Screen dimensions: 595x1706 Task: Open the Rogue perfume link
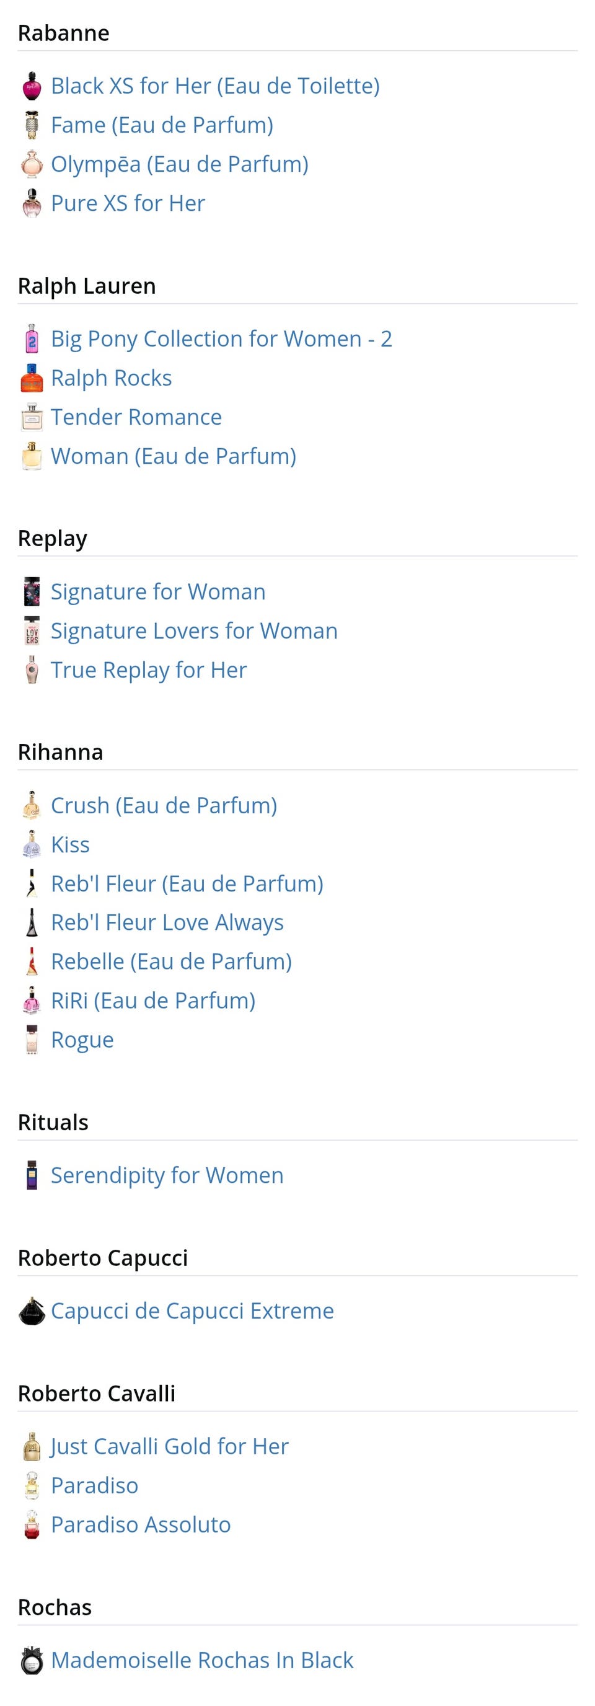[x=82, y=1040]
